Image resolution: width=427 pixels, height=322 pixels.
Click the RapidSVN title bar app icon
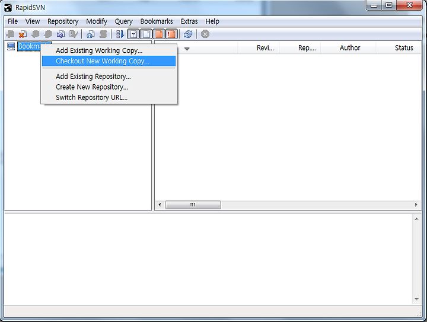pos(8,7)
